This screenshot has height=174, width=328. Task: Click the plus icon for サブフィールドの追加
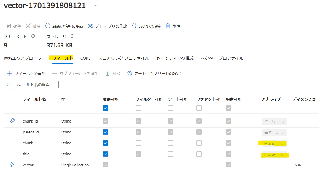point(55,73)
